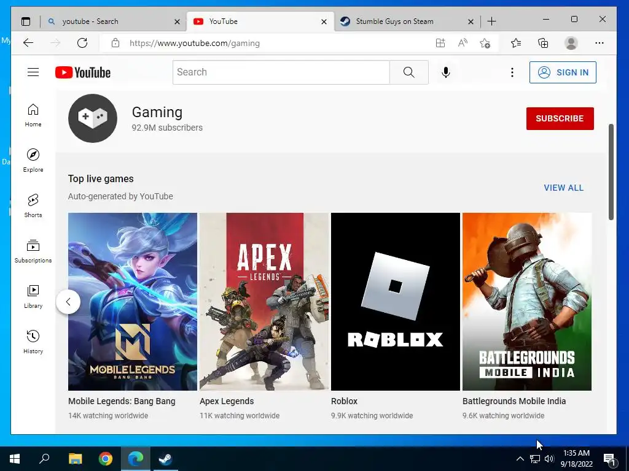Open the Apex Legends game thumbnail
The image size is (629, 471).
pos(264,302)
